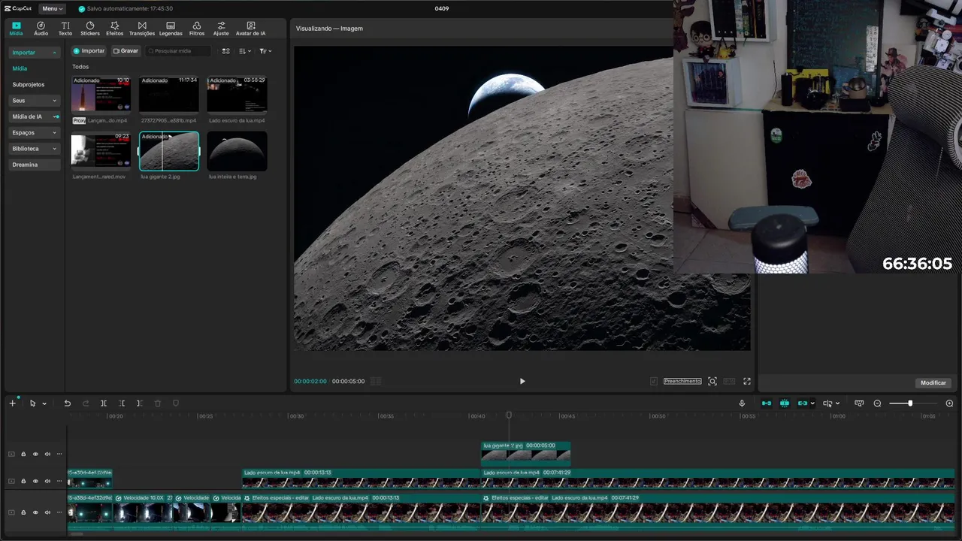Mute the top timeline track
Image resolution: width=962 pixels, height=541 pixels.
coord(47,454)
